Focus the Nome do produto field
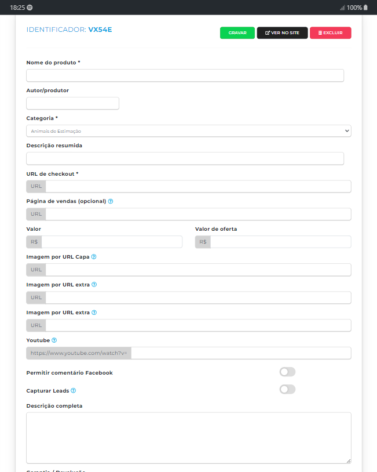Viewport: 377px width, 472px height. pyautogui.click(x=185, y=75)
